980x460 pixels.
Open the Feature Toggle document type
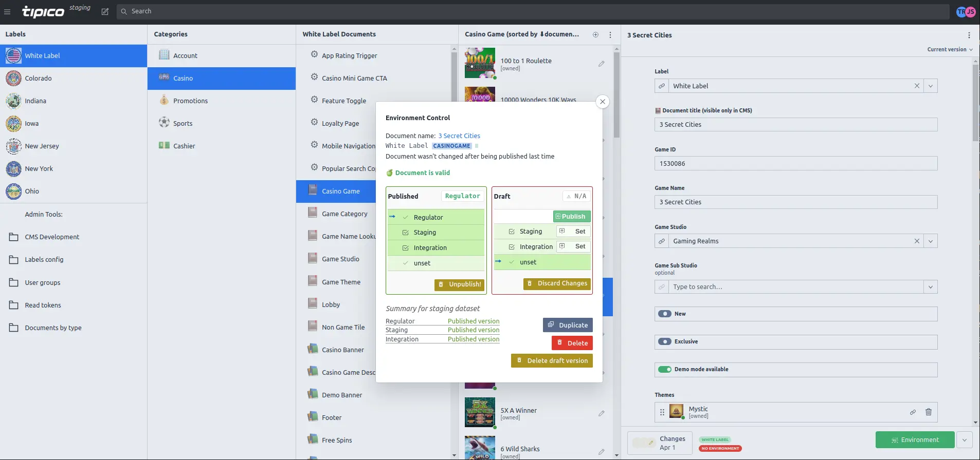pos(344,101)
